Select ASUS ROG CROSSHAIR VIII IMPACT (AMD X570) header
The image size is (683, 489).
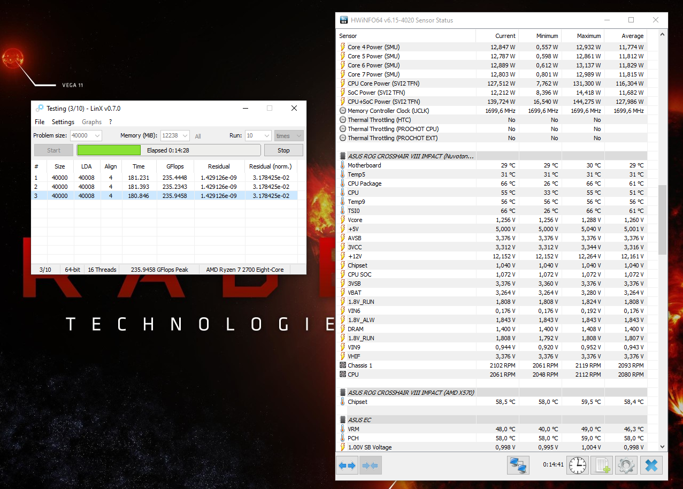pyautogui.click(x=492, y=393)
